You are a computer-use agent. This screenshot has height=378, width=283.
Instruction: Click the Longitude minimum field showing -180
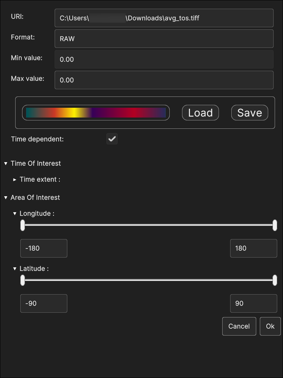pyautogui.click(x=44, y=248)
